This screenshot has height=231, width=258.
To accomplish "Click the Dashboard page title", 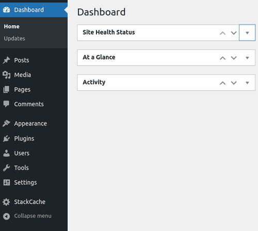I will [101, 12].
